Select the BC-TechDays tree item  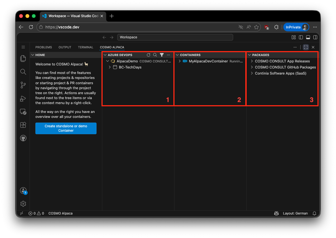tap(138, 67)
